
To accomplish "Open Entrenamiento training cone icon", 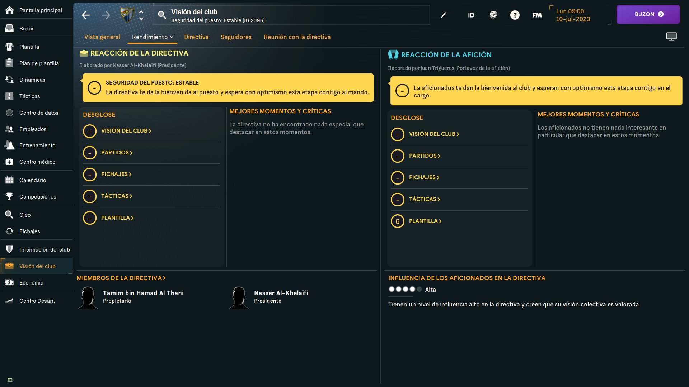I will click(x=10, y=145).
